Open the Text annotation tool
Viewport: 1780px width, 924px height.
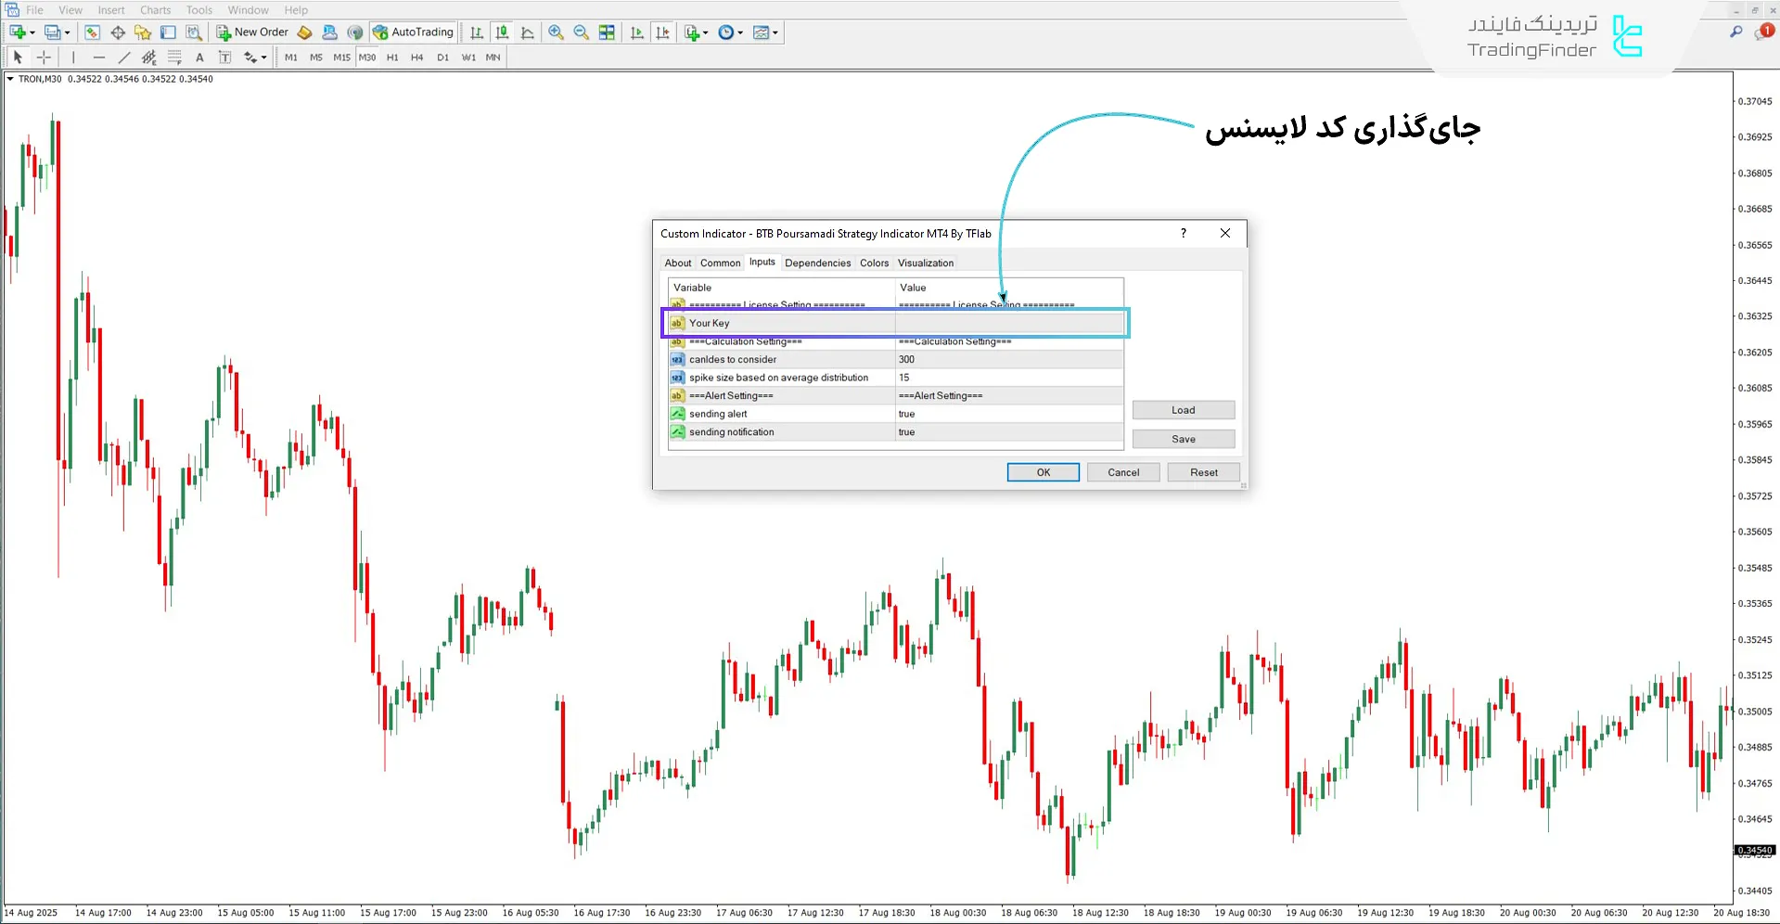pyautogui.click(x=199, y=57)
